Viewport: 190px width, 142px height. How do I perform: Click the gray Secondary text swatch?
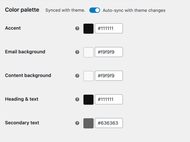tap(89, 123)
